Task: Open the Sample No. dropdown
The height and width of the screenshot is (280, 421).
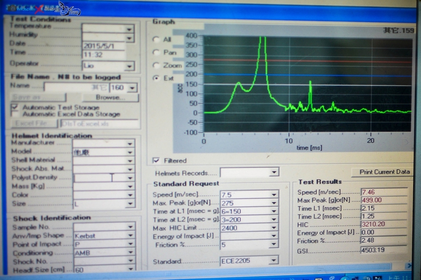Action: click(x=130, y=227)
